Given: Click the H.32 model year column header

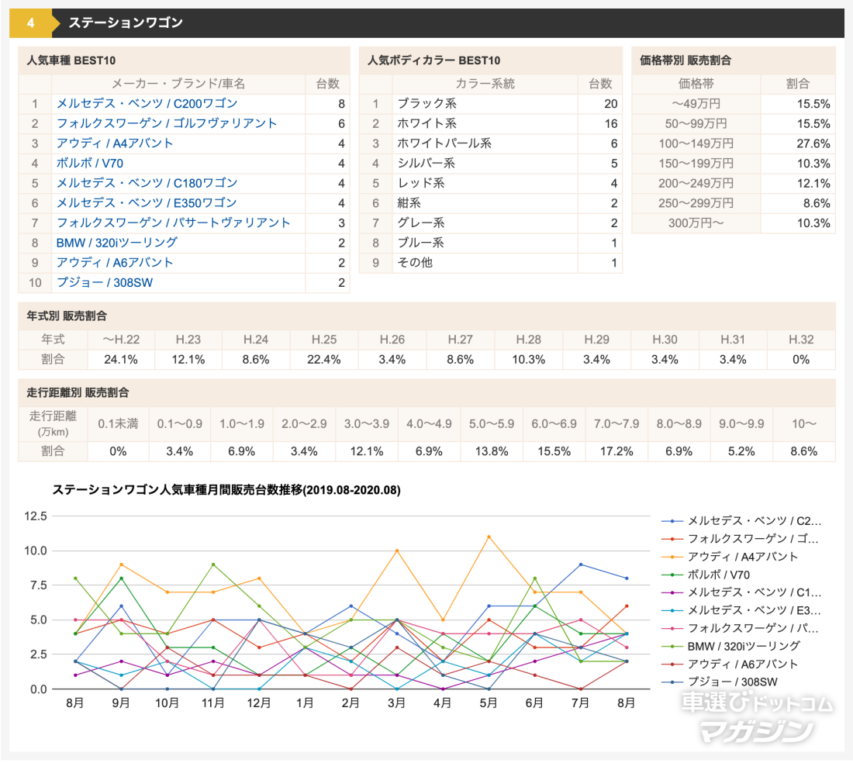Looking at the screenshot, I should click(x=801, y=340).
